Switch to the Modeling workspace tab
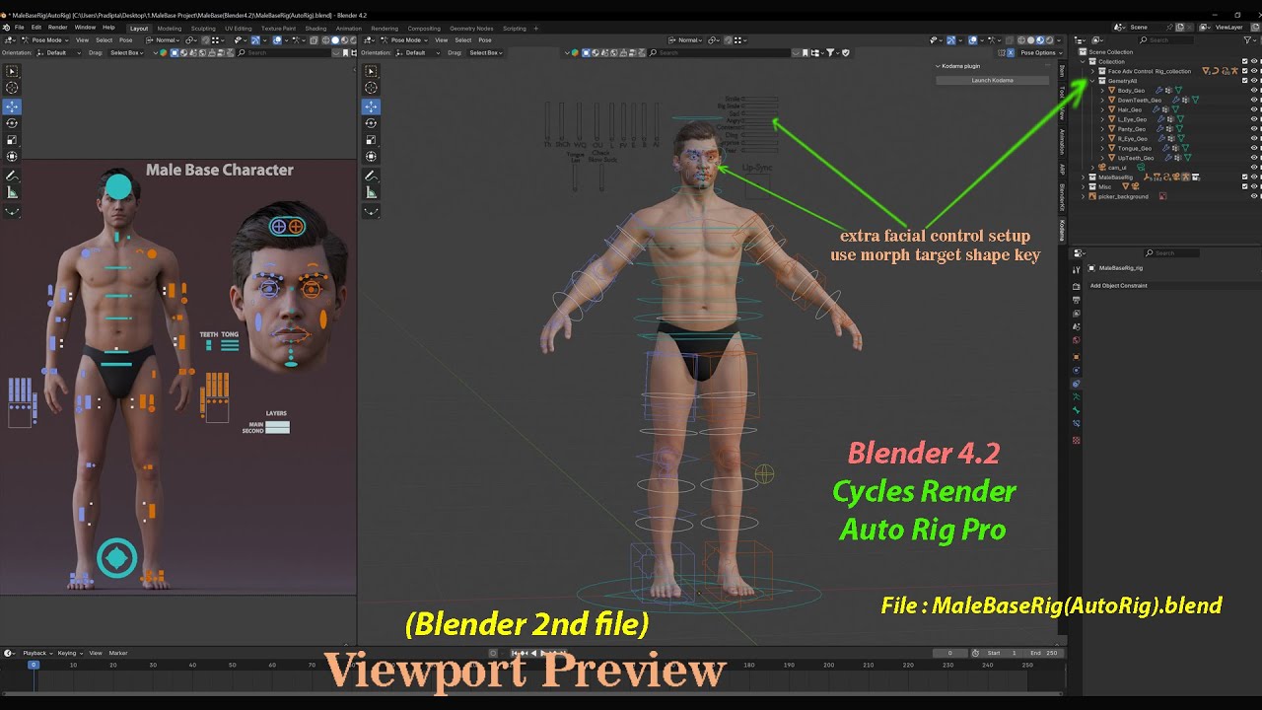 coord(169,29)
